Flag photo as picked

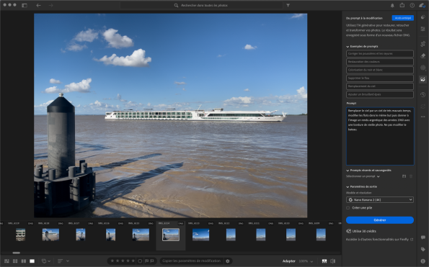(146, 261)
